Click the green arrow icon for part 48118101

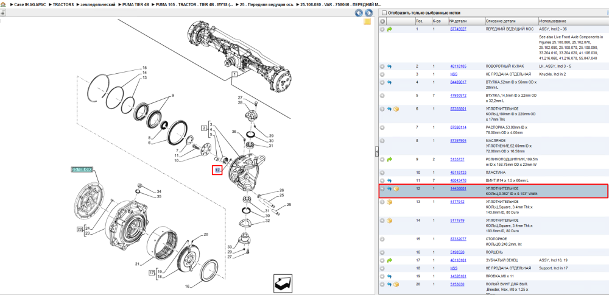tap(390, 260)
